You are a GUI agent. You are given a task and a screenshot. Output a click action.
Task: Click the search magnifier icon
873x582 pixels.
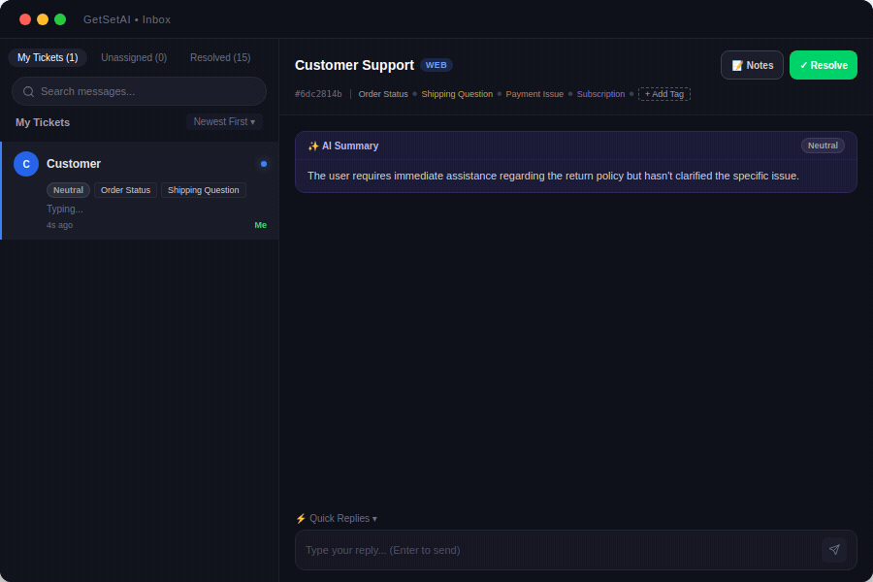(x=28, y=91)
